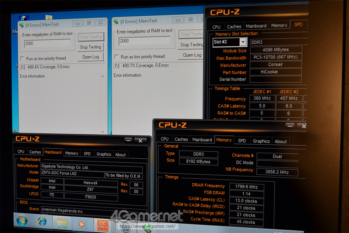This screenshot has width=349, height=233.
Task: Open Caches tab in Mainboard CPU-Z window
Action: (35, 152)
